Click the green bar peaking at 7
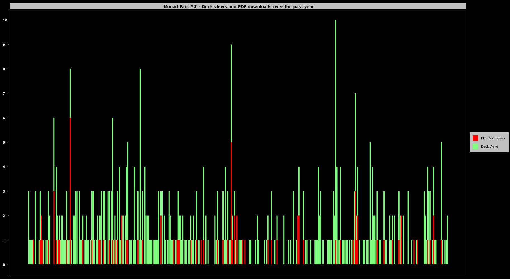 click(355, 142)
